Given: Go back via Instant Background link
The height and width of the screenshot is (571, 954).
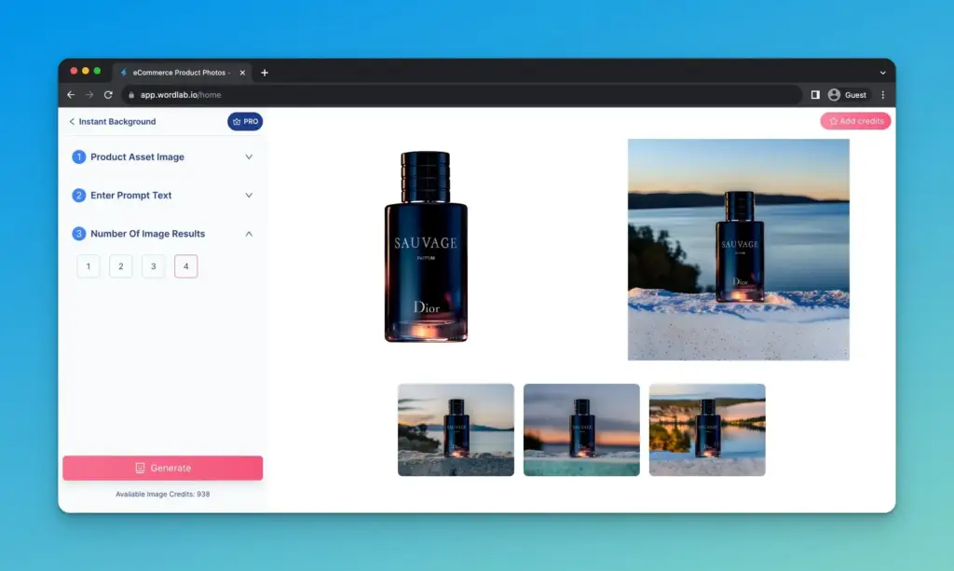Looking at the screenshot, I should point(113,122).
